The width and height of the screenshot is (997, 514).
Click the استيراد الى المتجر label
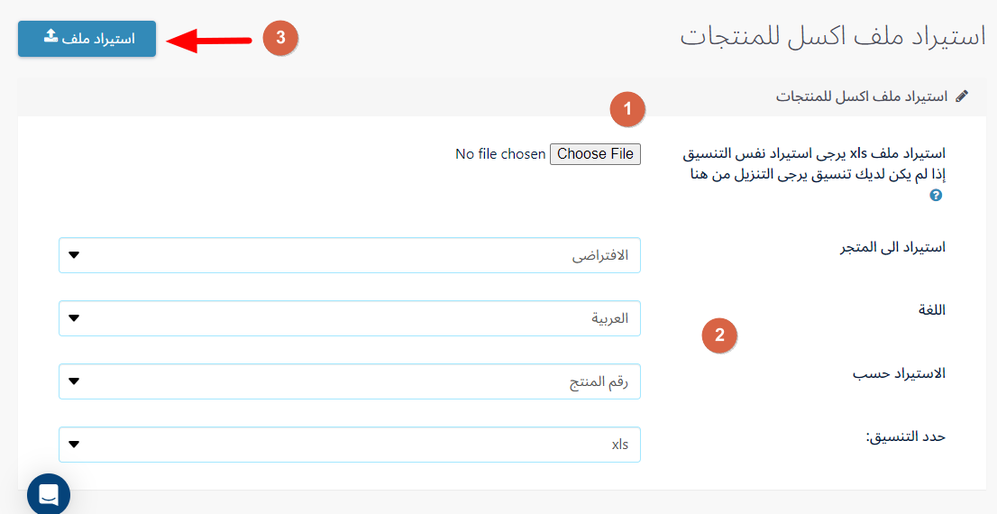(x=892, y=247)
